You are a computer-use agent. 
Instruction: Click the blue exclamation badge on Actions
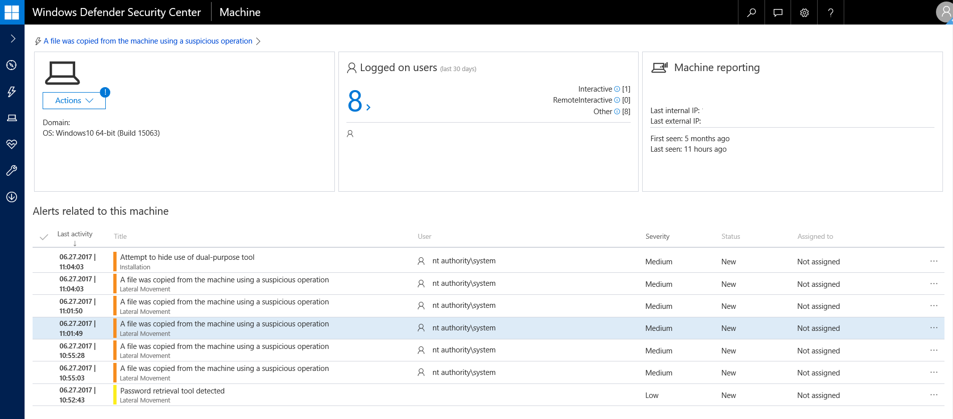coord(105,92)
